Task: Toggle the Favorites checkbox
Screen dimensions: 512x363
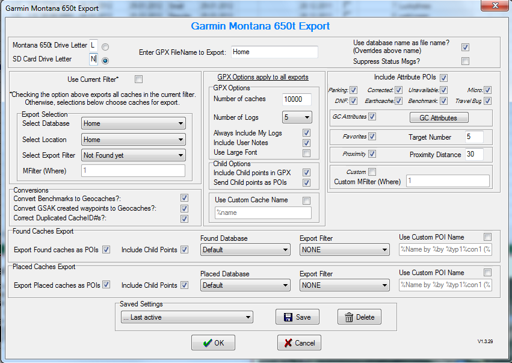Action: [372, 137]
